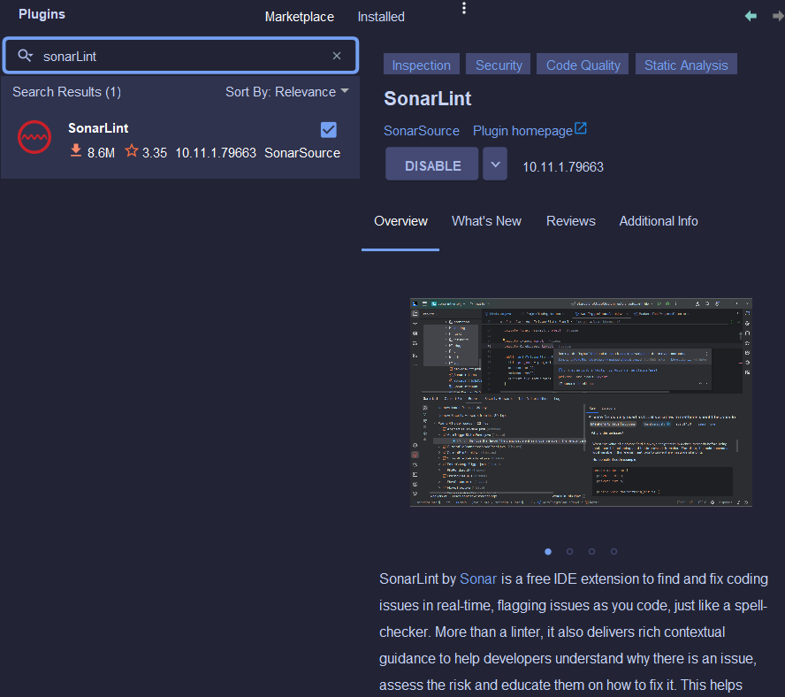Go back with the left arrow
The image size is (785, 697).
point(751,16)
